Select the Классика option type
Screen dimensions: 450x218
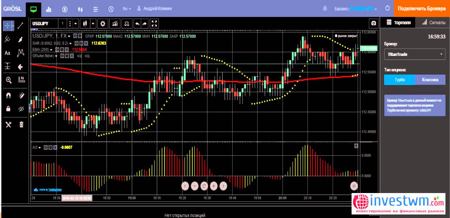(430, 80)
